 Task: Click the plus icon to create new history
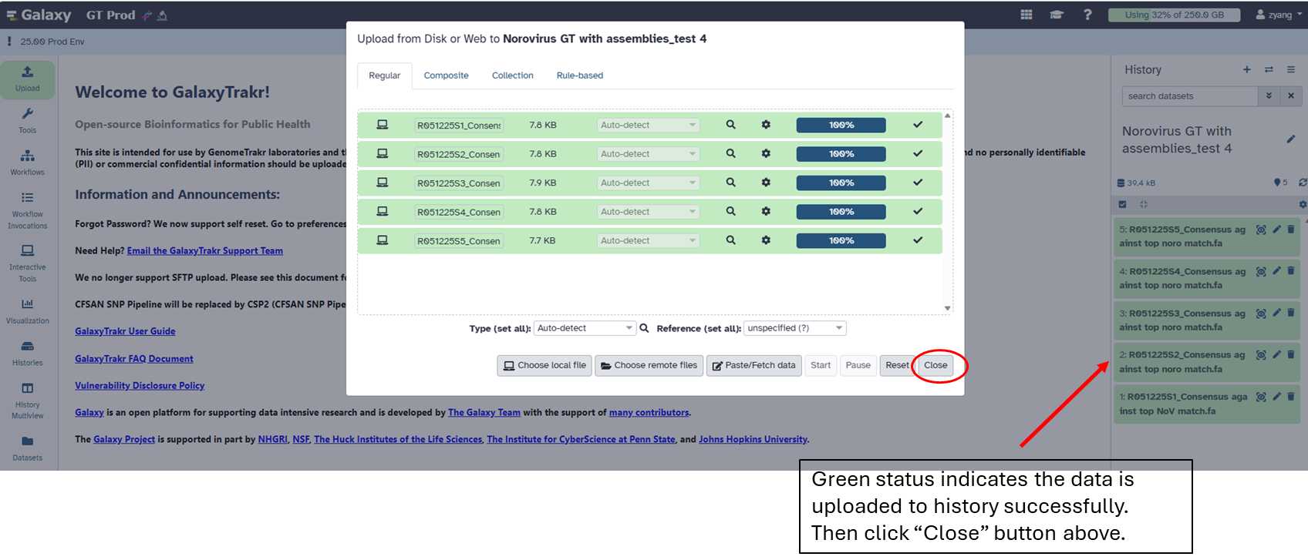pyautogui.click(x=1246, y=70)
